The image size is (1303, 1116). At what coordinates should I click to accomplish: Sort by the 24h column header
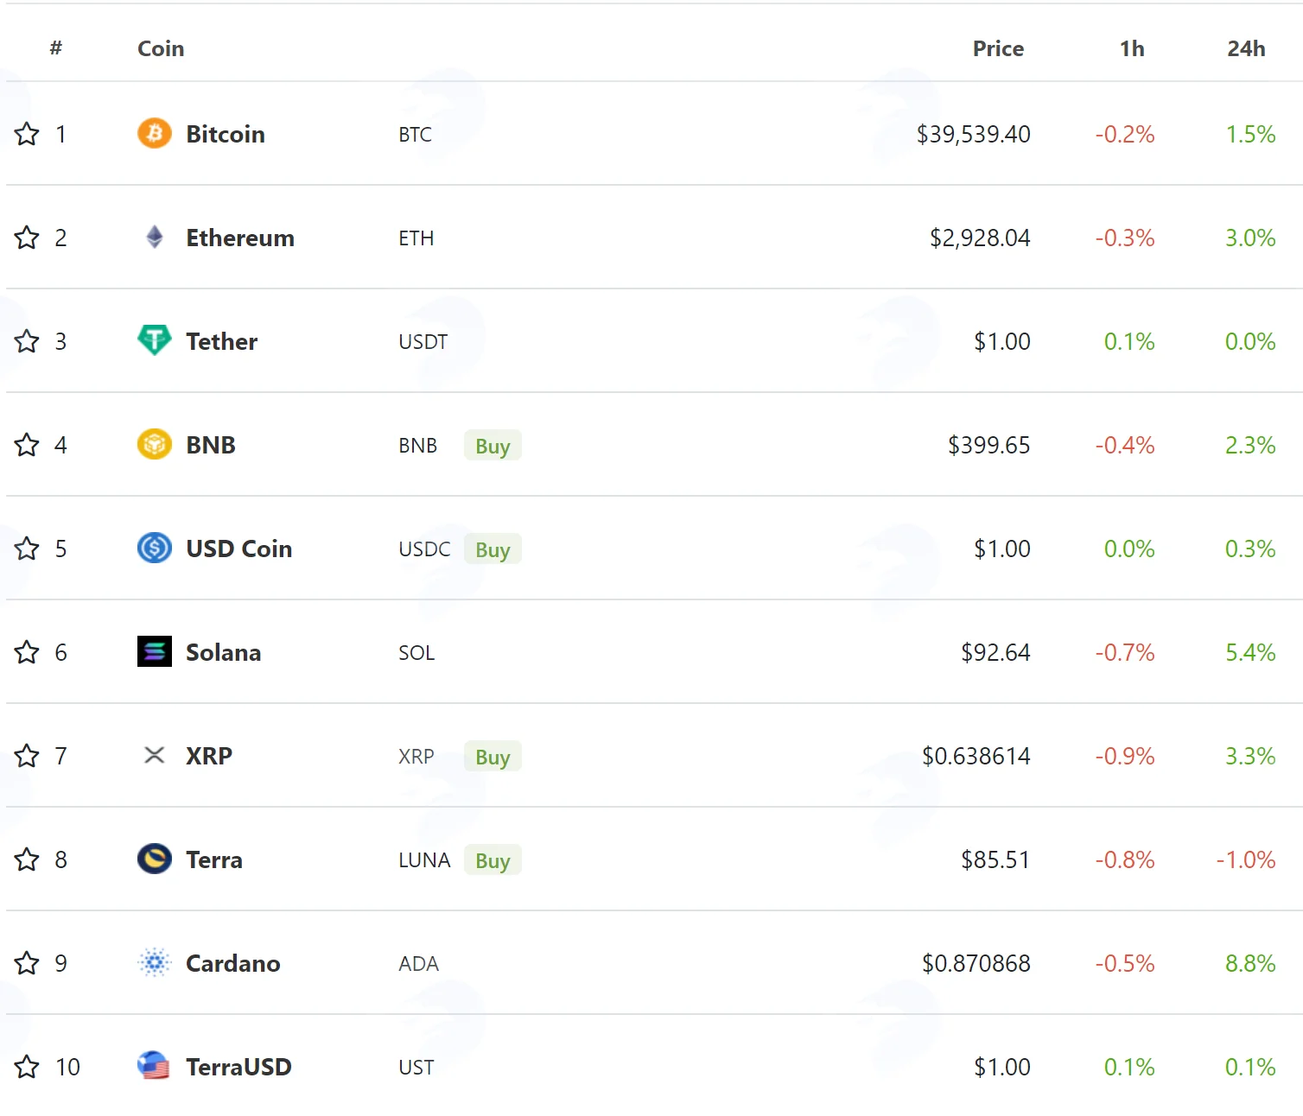pos(1246,48)
